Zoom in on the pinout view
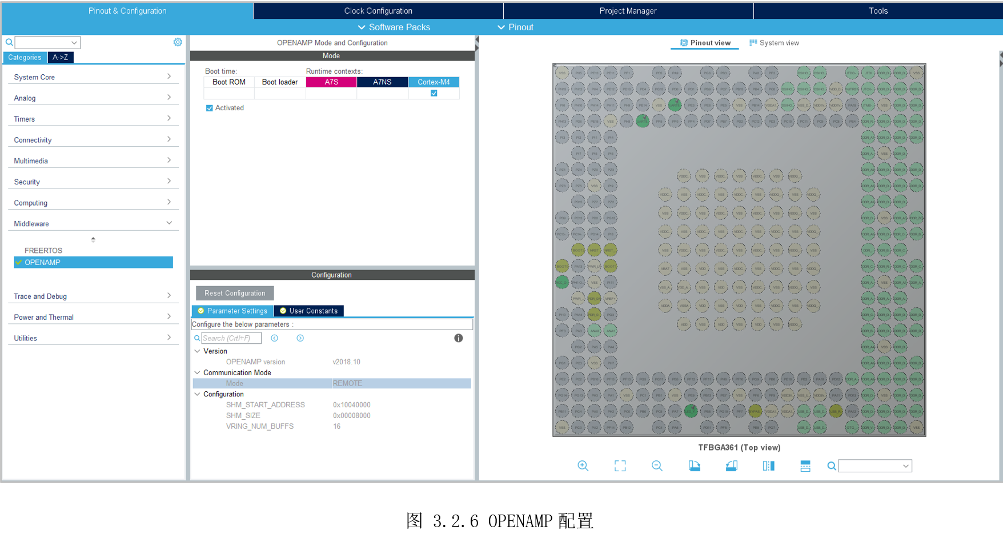The image size is (1003, 538). (583, 466)
